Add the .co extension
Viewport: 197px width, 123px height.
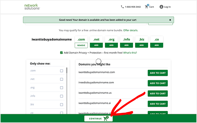point(156,45)
